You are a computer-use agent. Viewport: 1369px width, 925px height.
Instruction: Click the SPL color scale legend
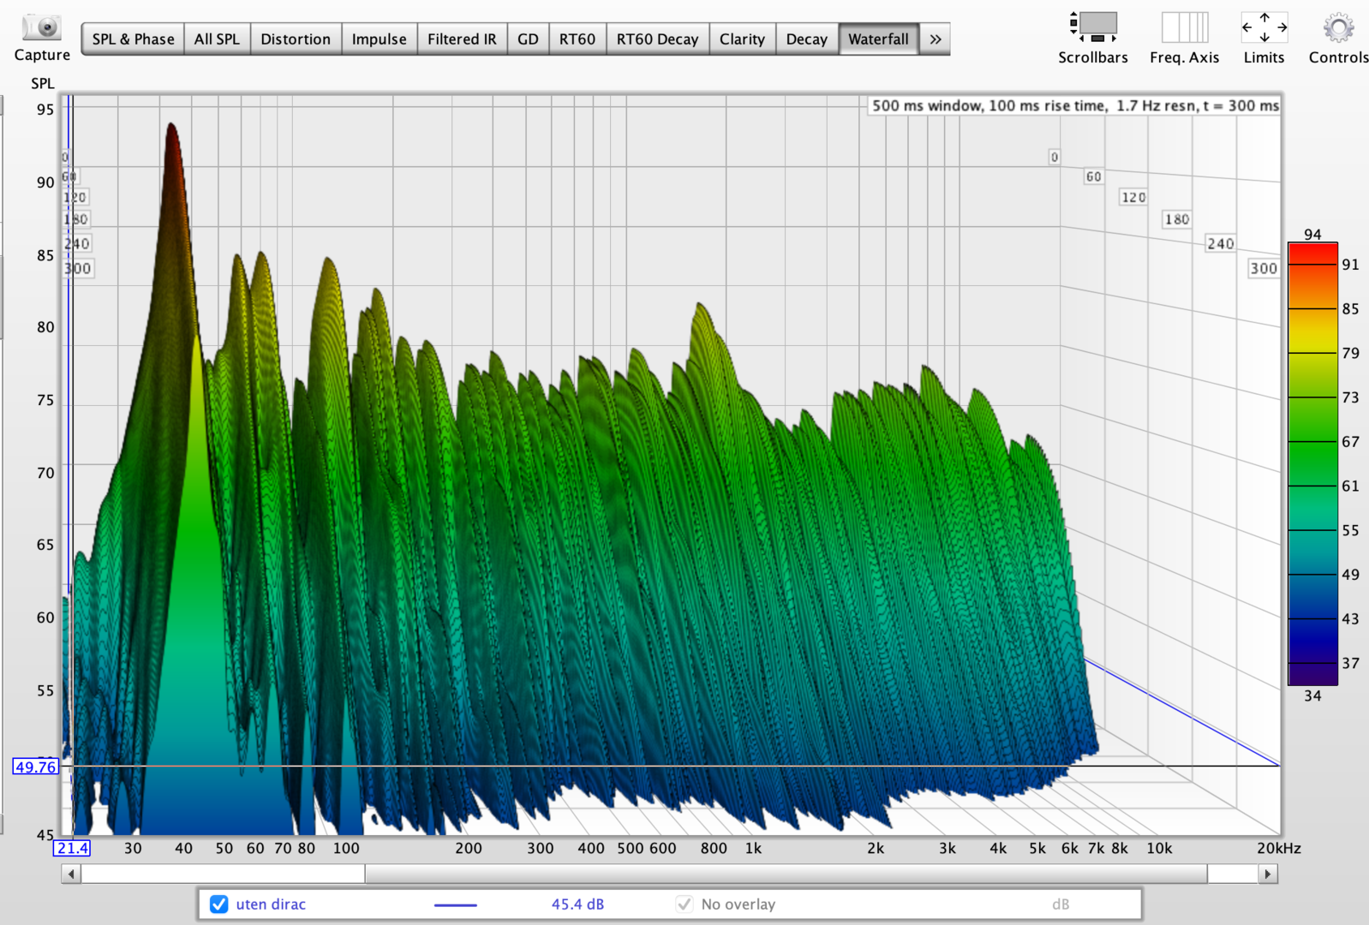click(x=1312, y=463)
